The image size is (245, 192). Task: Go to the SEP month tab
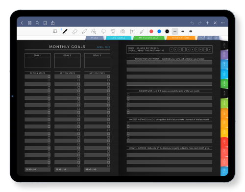click(224, 142)
